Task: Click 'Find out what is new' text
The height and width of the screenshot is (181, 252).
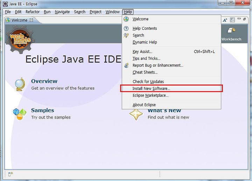Action: [x=168, y=117]
